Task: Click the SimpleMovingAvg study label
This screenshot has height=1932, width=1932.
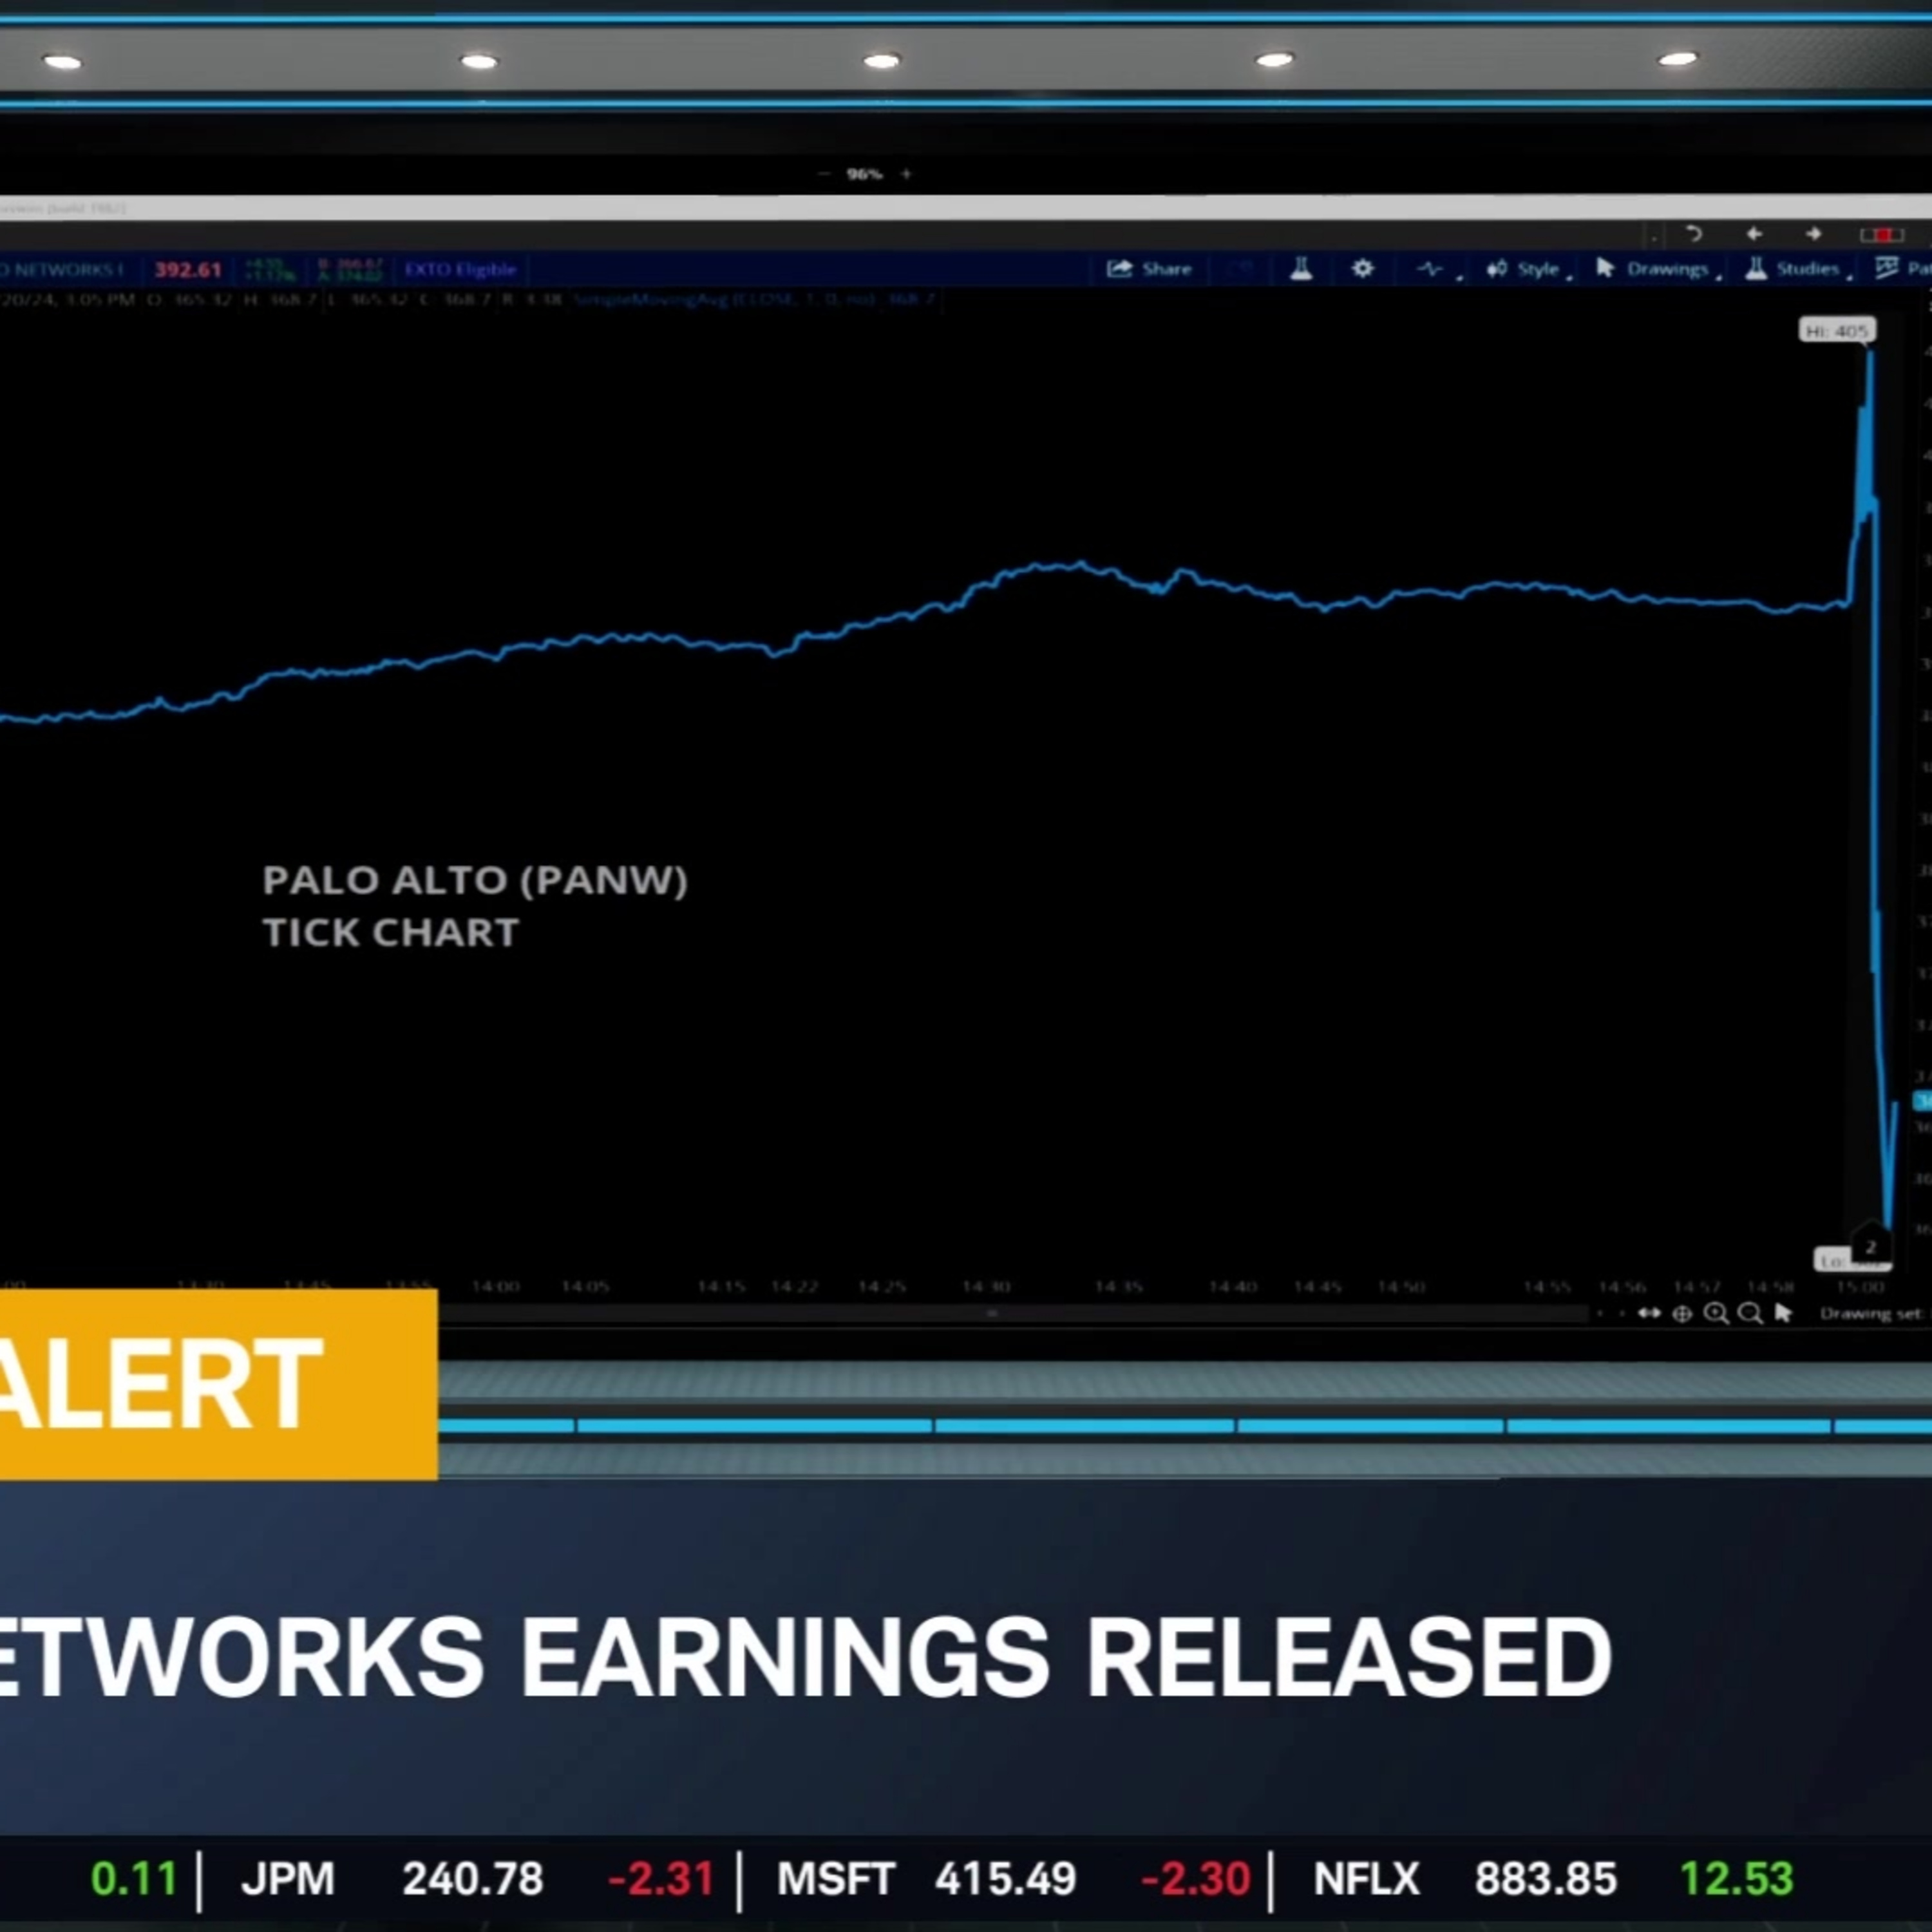Action: 755,299
